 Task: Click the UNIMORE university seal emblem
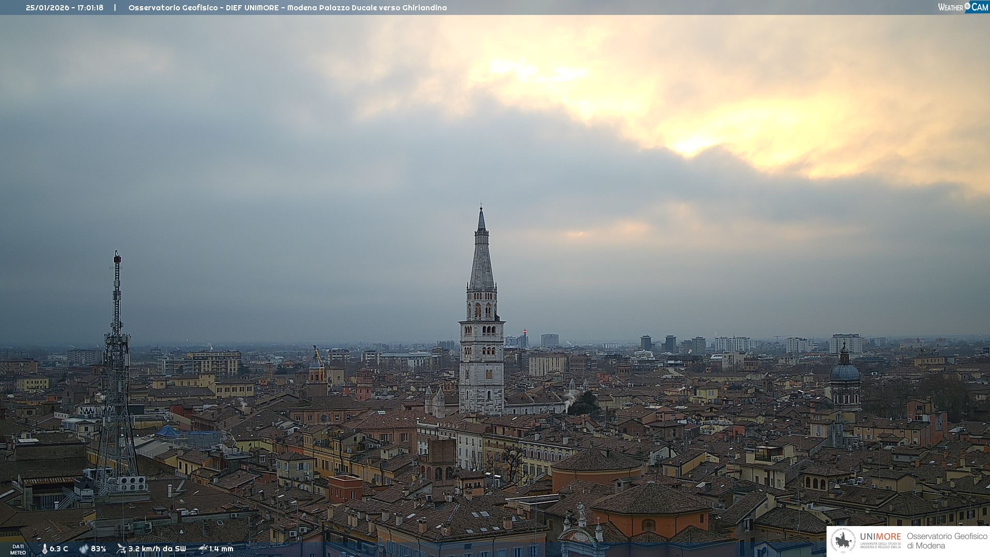pos(843,540)
